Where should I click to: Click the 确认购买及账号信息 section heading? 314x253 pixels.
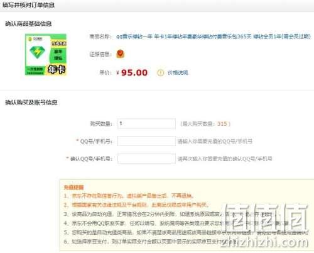click(31, 103)
